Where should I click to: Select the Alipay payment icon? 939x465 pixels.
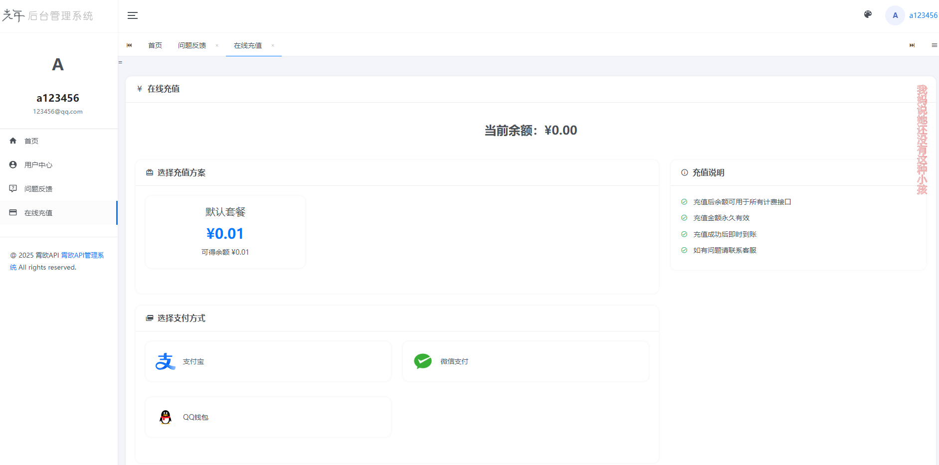[165, 361]
